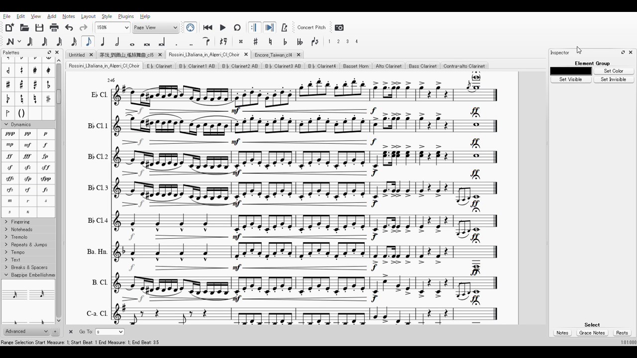
Task: Open the Plugins menu
Action: 126,16
